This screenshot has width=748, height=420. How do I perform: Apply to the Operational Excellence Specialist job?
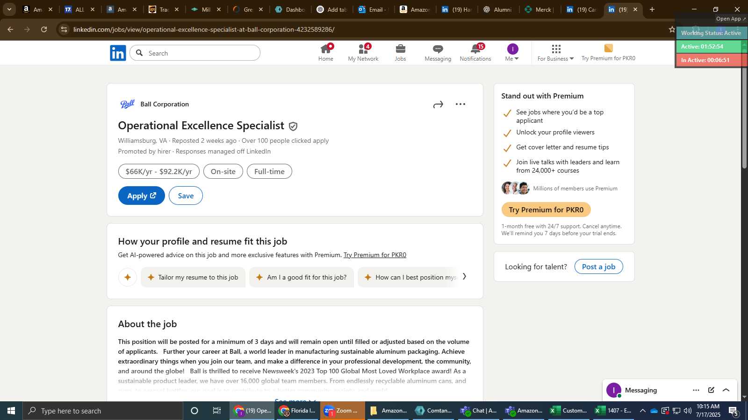pos(142,196)
